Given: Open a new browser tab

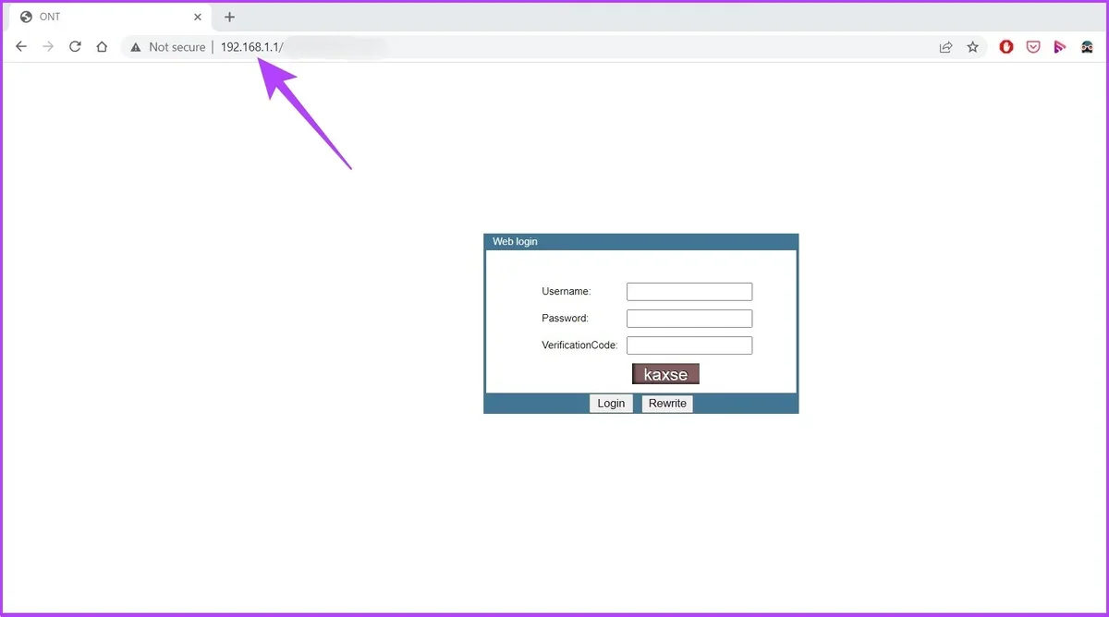Looking at the screenshot, I should [x=230, y=17].
